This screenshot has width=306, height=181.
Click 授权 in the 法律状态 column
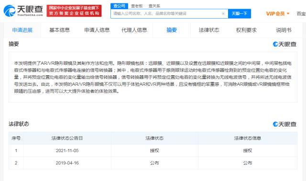(154, 151)
